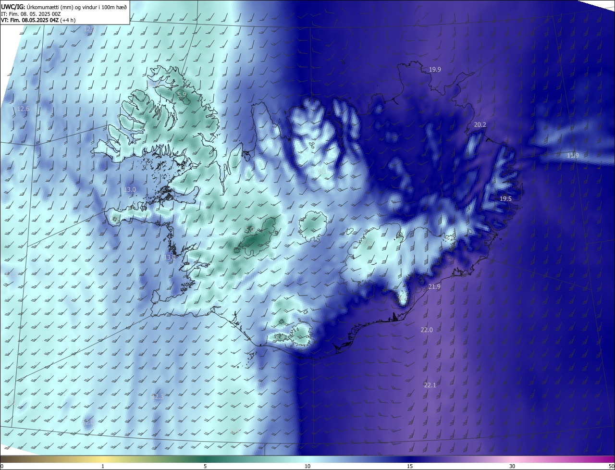Click the color bar tick labeled 10
Image resolution: width=615 pixels, height=470 pixels.
[307, 466]
